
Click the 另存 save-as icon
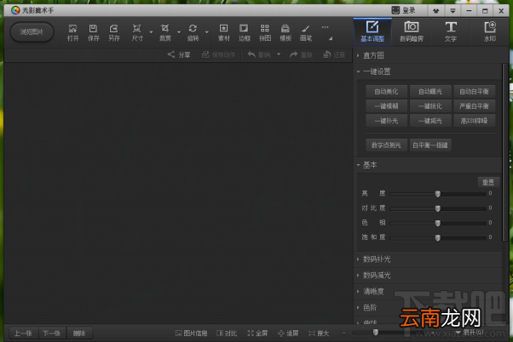click(x=114, y=32)
